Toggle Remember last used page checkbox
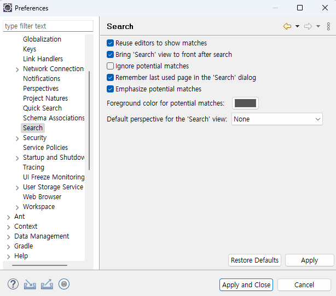This screenshot has height=296, width=336. pyautogui.click(x=110, y=77)
